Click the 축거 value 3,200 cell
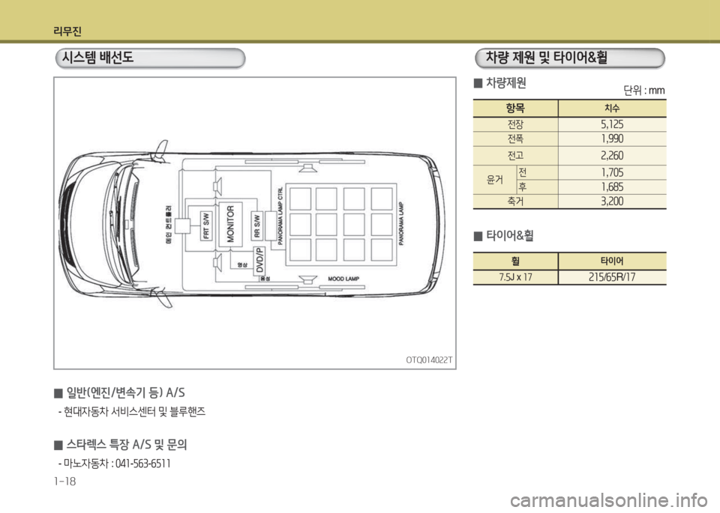720x513 pixels. click(x=612, y=202)
